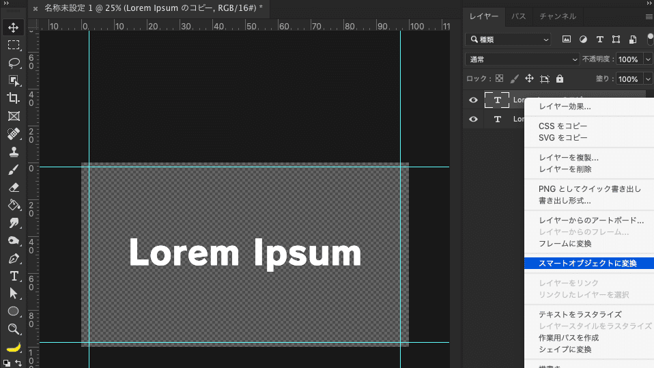Viewport: 654px width, 368px height.
Task: Select the Clone Stamp tool
Action: [x=14, y=152]
